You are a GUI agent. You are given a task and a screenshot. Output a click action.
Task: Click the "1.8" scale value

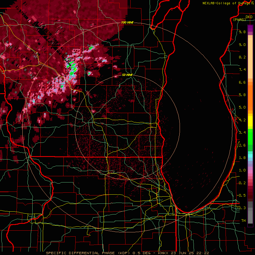pyautogui.click(x=242, y=158)
